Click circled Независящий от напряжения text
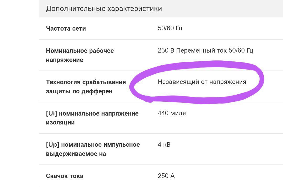Image resolution: width=283 pixels, height=188 pixels. click(202, 82)
